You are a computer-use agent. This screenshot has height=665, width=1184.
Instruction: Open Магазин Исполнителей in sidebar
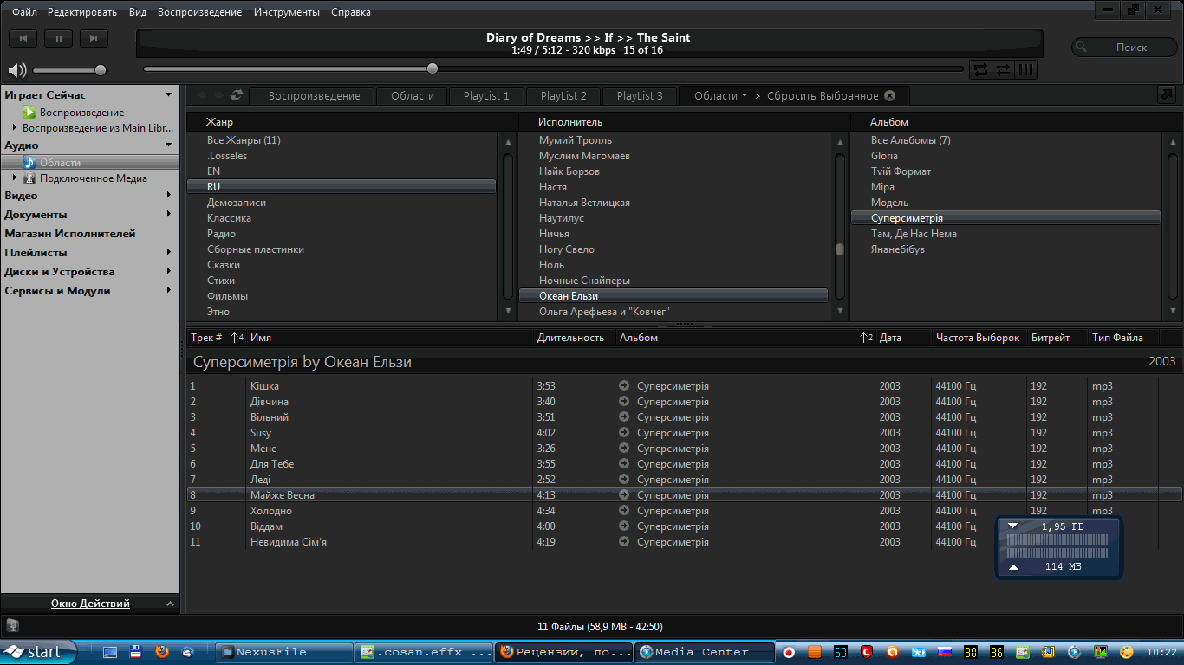pos(70,234)
